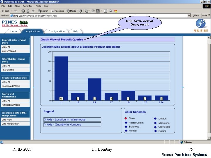Click the Go button
Screen dimensions: 211x158
pyautogui.click(x=196, y=16)
